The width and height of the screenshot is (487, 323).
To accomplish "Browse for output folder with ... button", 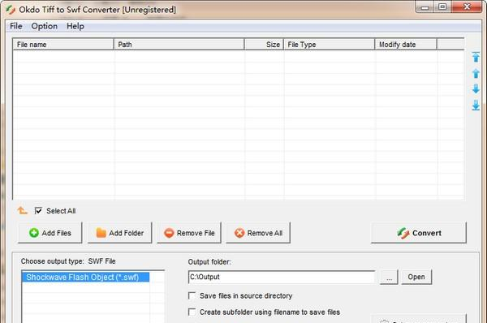I will point(389,277).
